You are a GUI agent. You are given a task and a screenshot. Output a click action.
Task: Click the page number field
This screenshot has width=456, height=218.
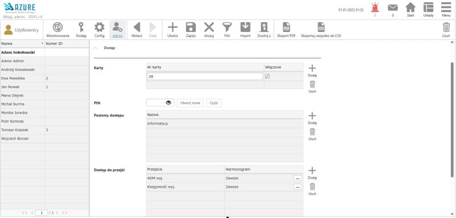coord(42,213)
